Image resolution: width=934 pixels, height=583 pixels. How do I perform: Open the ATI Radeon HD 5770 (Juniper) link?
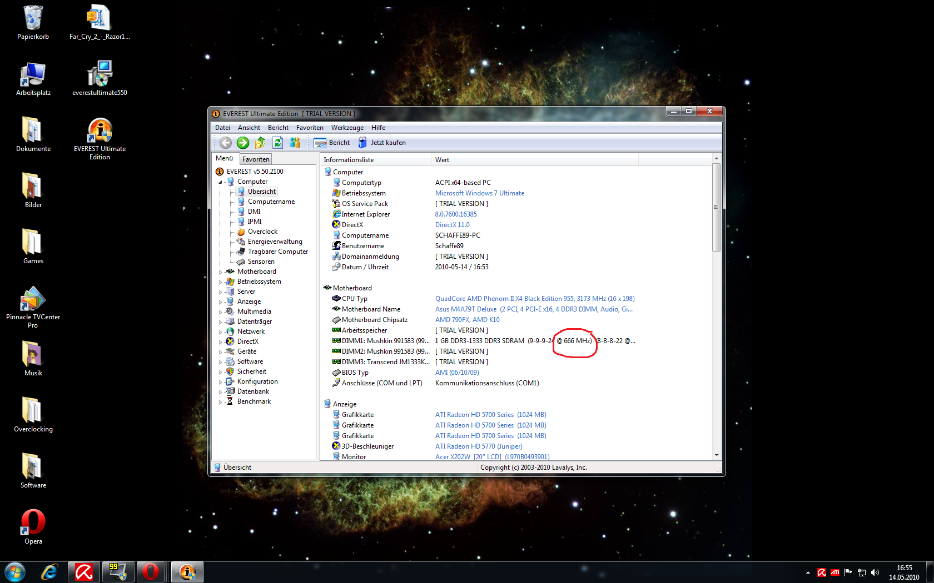click(479, 446)
